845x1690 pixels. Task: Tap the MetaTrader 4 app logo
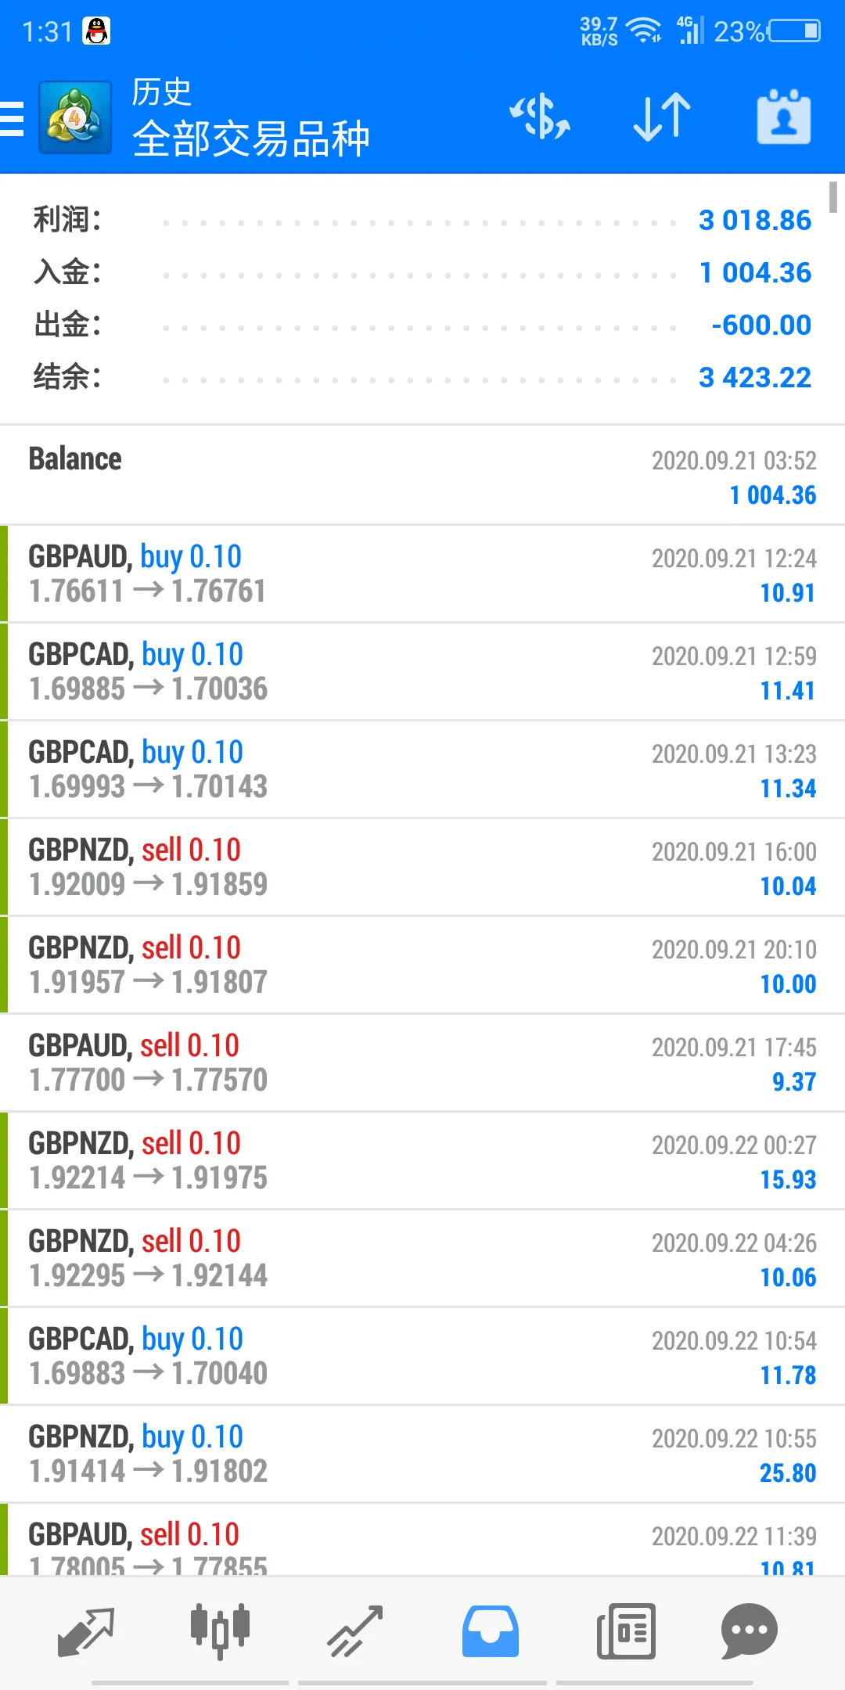point(75,117)
